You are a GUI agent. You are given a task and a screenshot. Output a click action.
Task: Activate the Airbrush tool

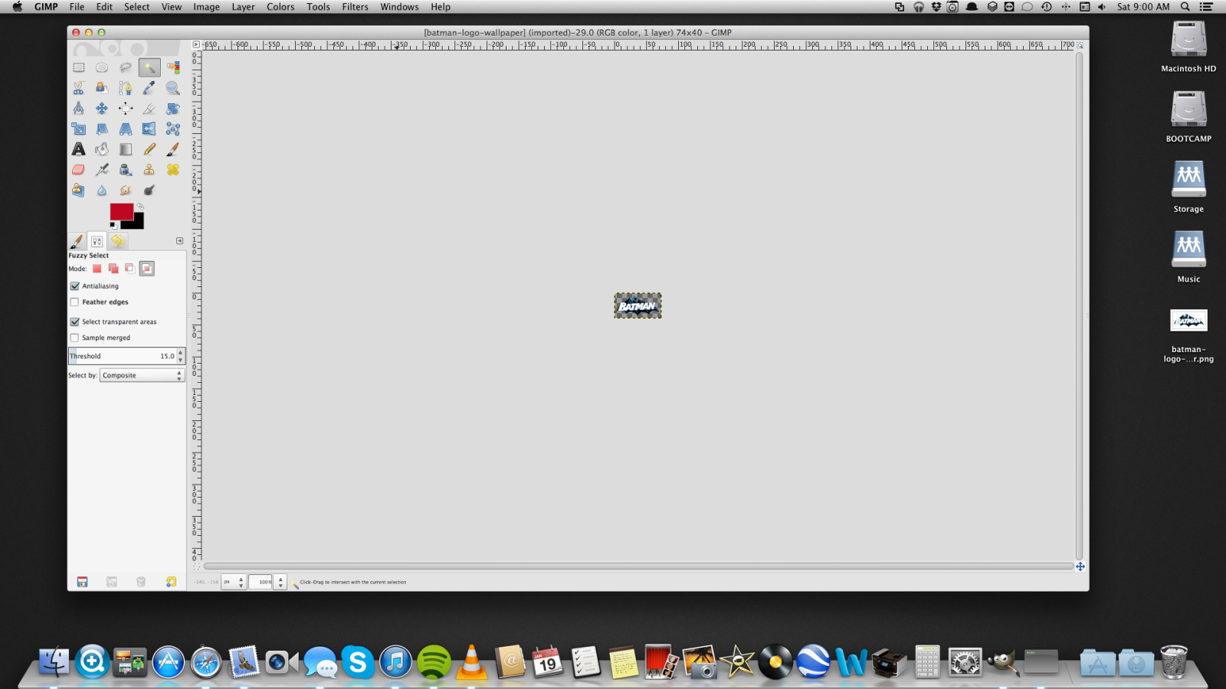click(x=102, y=170)
